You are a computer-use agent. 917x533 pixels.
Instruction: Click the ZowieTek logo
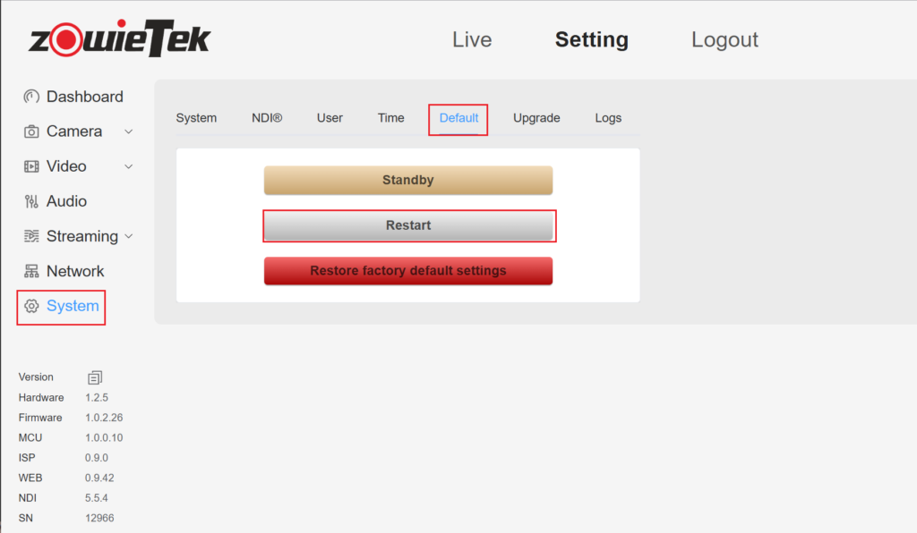point(119,39)
